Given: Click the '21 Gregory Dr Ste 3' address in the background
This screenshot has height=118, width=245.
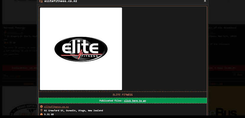Looking at the screenshot, I should (x=20, y=36).
